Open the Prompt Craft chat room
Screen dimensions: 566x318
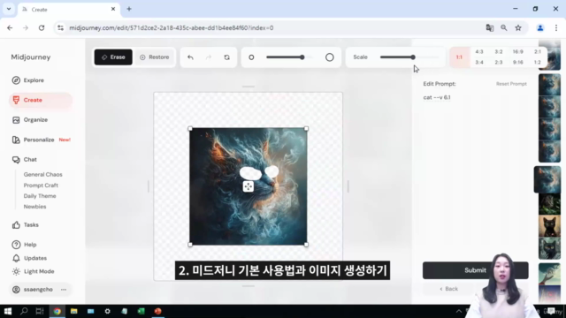(41, 185)
